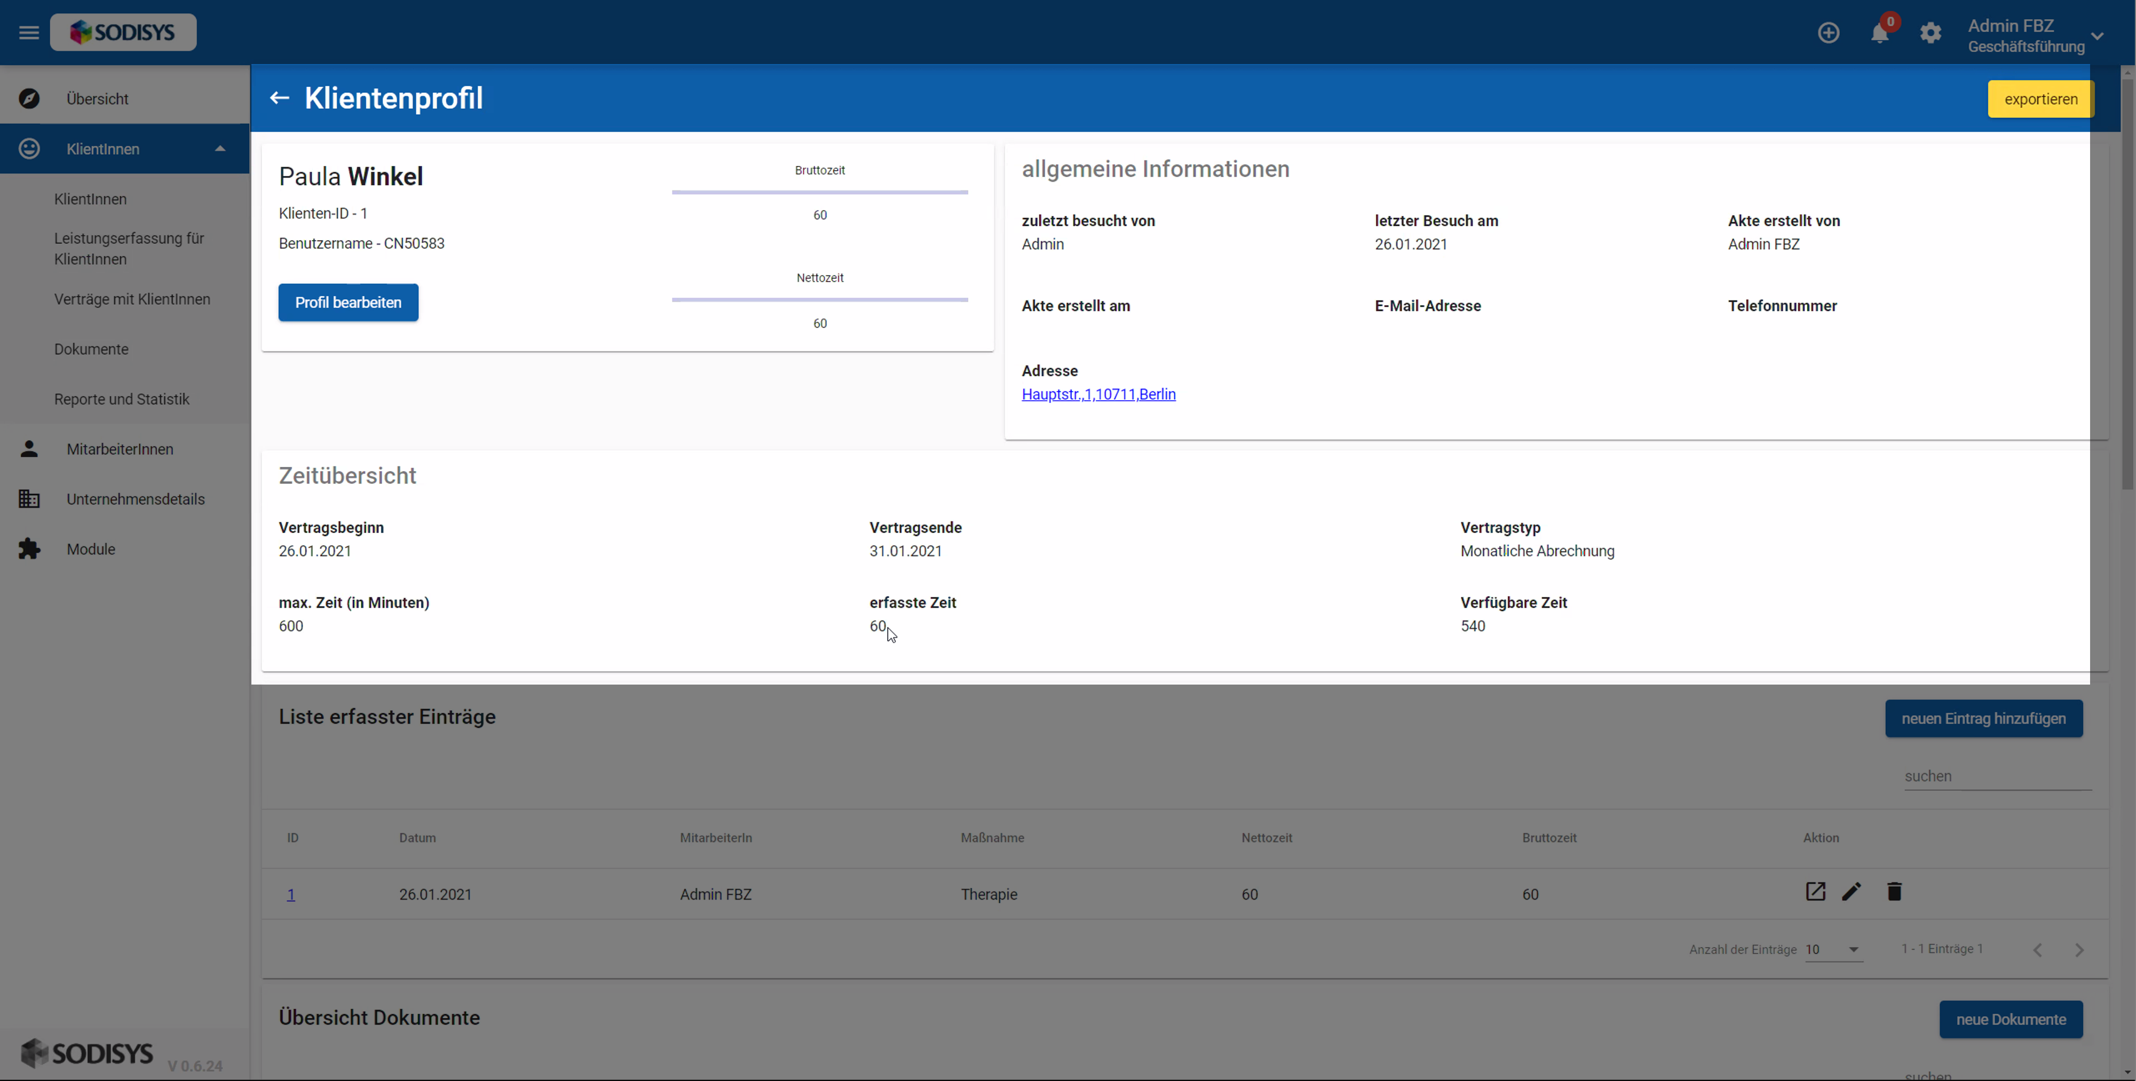
Task: Open the Admin FBZ user dropdown
Action: 2097,36
